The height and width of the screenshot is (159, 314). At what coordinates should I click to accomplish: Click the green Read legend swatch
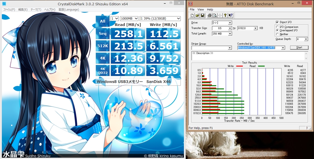(261, 66)
